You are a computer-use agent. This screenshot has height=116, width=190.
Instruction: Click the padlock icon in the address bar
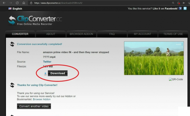point(31,3)
